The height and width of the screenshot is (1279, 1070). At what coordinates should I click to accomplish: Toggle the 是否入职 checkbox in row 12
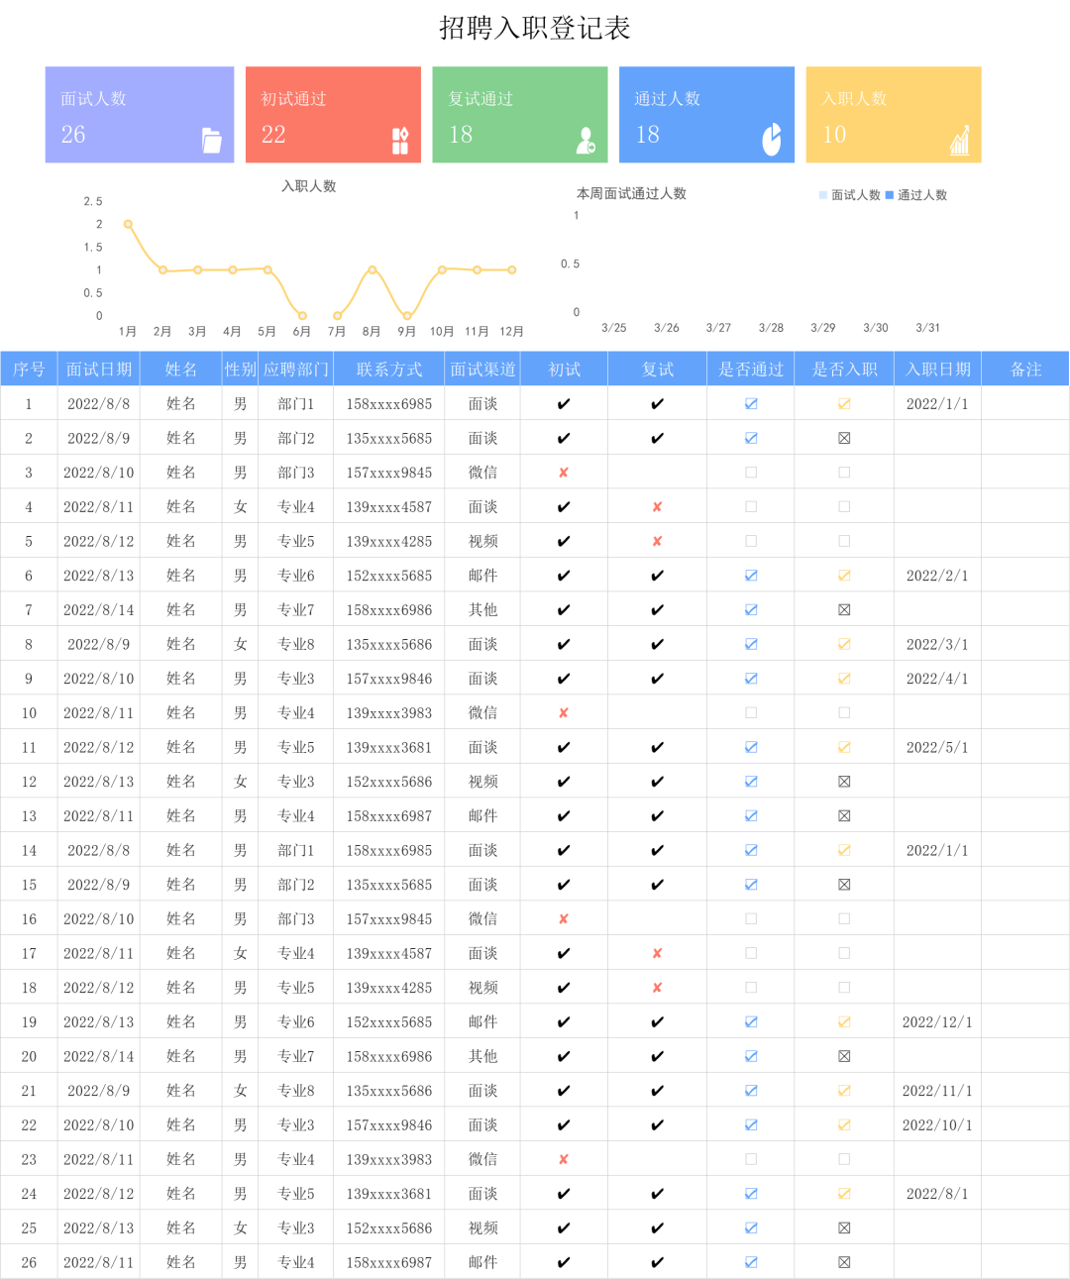pos(844,782)
